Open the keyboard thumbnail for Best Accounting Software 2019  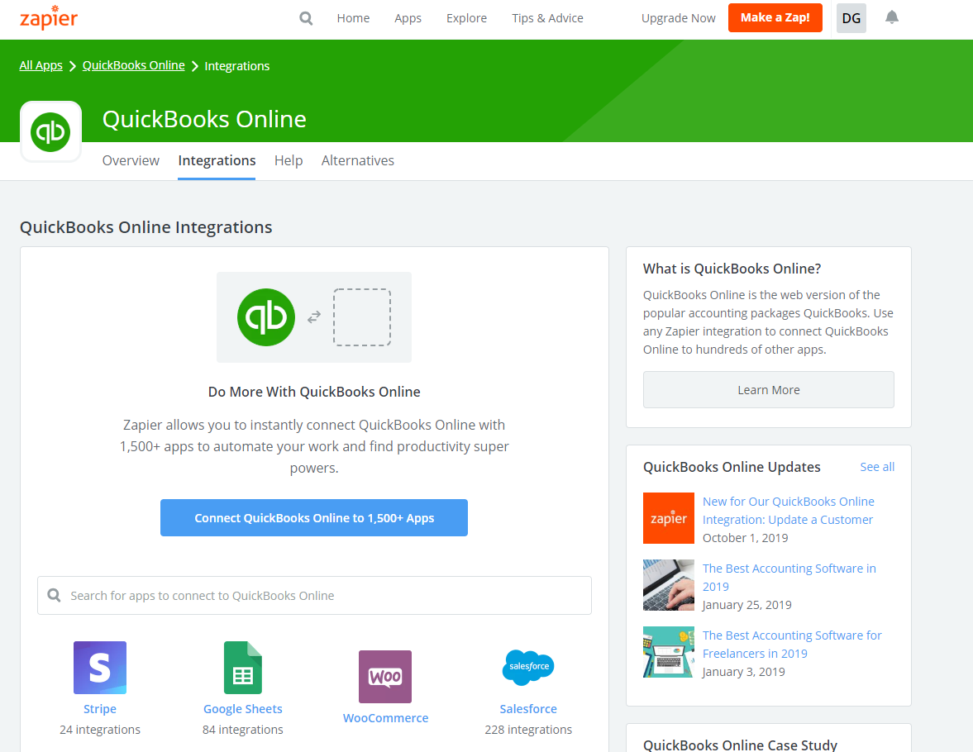pyautogui.click(x=668, y=585)
